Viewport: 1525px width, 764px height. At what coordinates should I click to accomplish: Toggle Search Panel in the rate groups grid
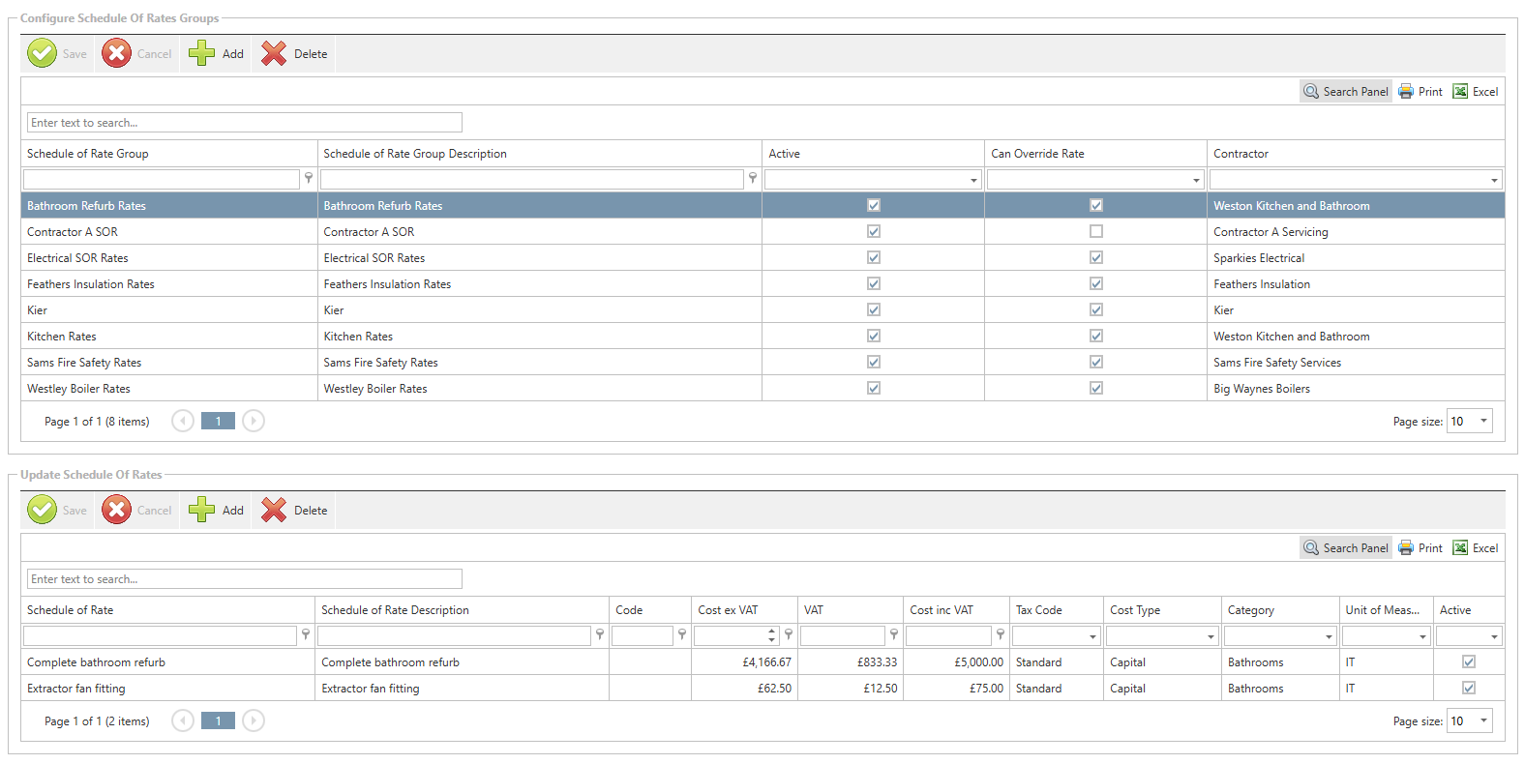point(1345,92)
